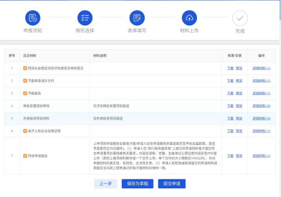Preview sample for 项目社会稳定风险评估报告 row

(x=239, y=68)
